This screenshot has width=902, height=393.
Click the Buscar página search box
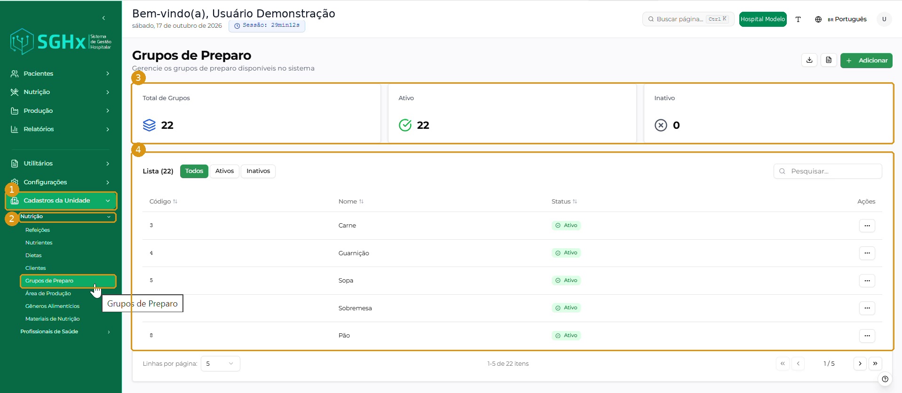(x=688, y=19)
